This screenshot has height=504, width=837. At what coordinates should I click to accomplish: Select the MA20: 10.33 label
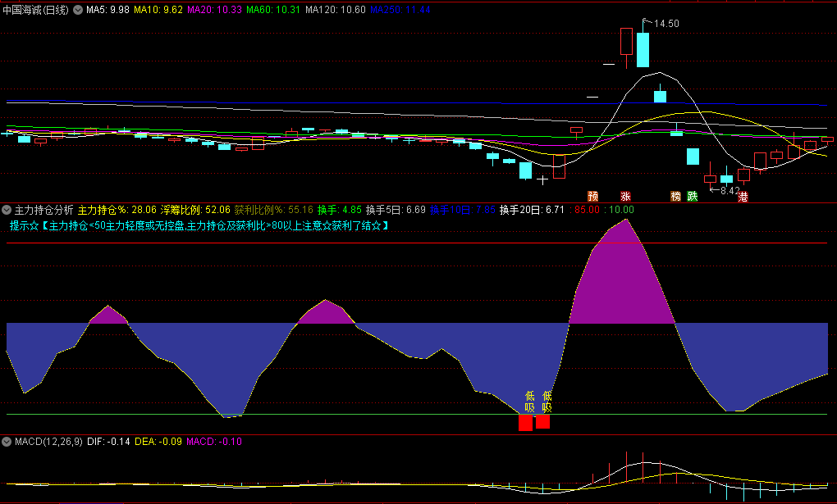(215, 10)
